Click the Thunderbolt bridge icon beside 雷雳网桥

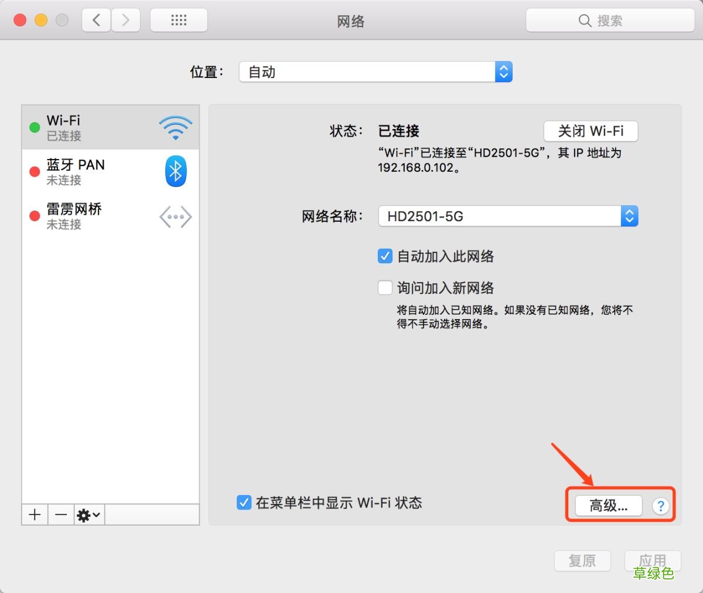tap(175, 216)
